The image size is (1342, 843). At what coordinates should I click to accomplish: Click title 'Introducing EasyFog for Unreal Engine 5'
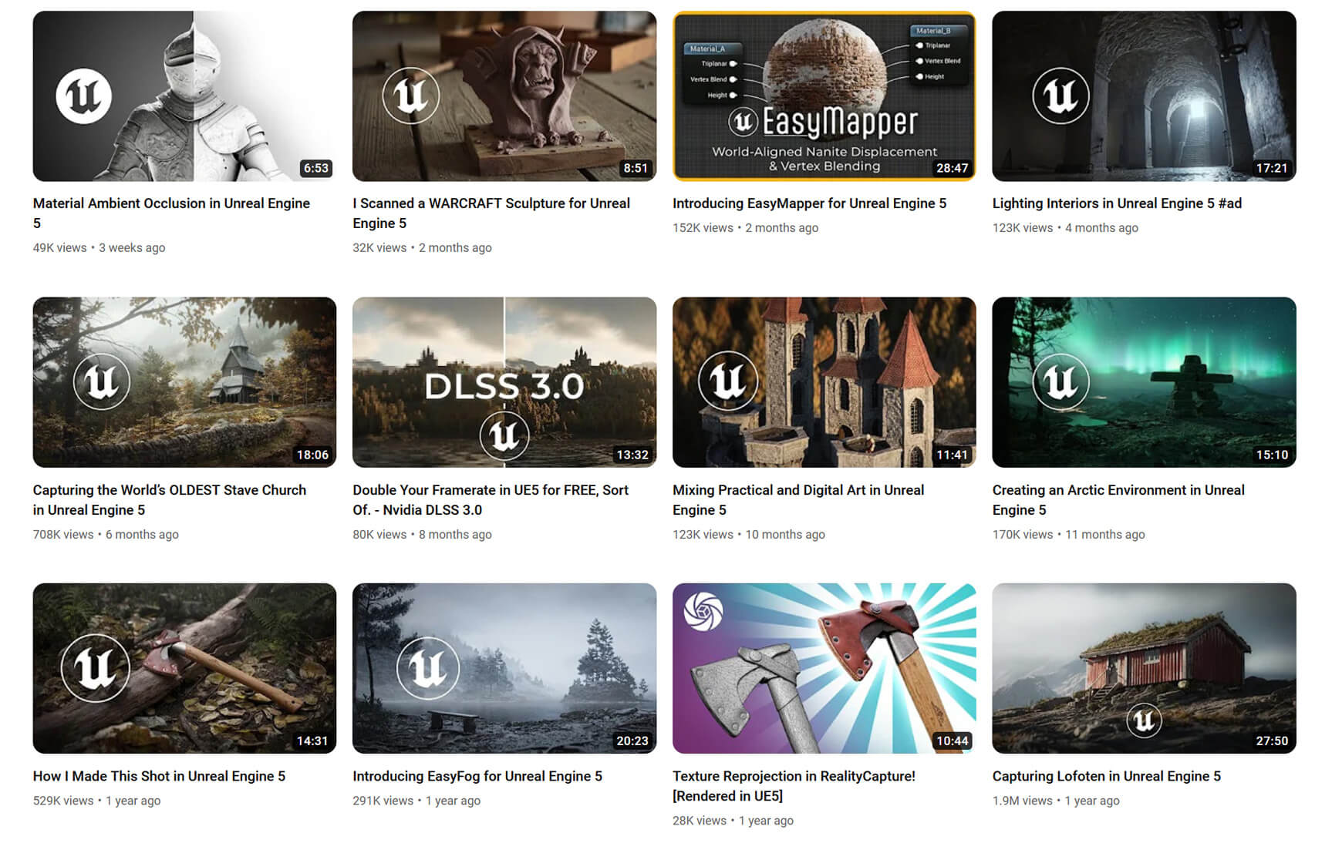pos(477,776)
